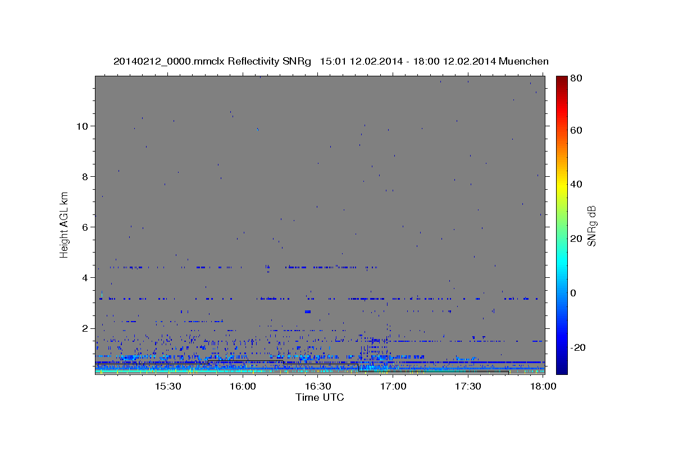Viewport: 674px width, 449px height.
Task: Click the dark red top of the colorbar
Action: click(562, 80)
